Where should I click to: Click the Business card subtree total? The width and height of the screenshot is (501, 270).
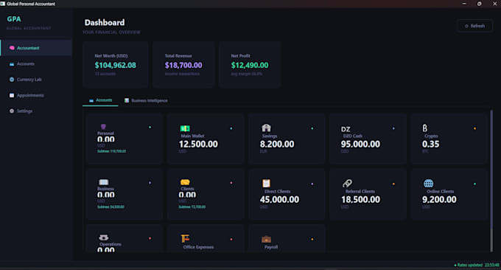click(111, 207)
